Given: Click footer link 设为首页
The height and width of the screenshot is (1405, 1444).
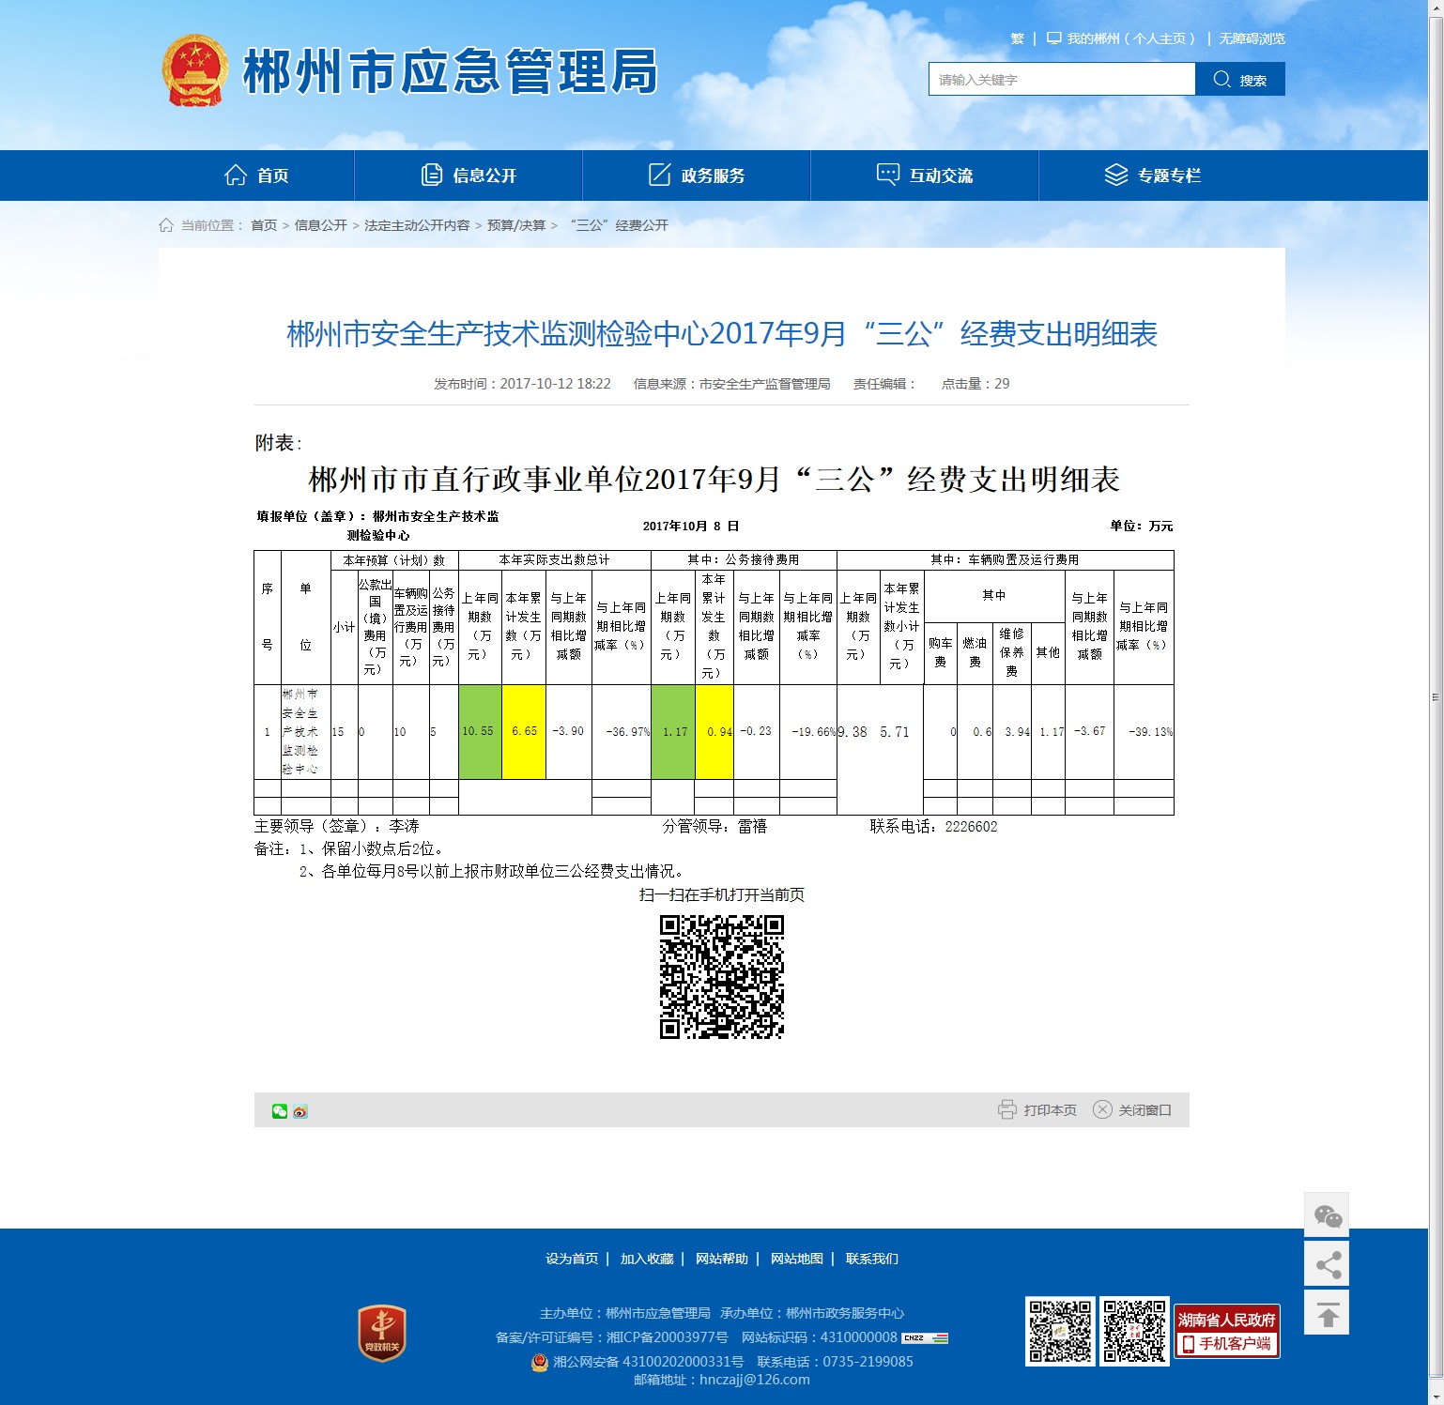Looking at the screenshot, I should pos(572,1259).
